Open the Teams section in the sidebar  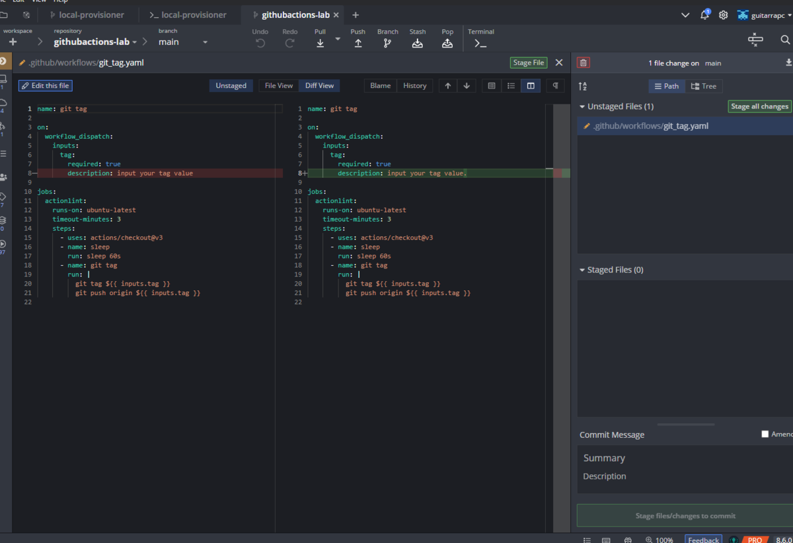[x=3, y=177]
